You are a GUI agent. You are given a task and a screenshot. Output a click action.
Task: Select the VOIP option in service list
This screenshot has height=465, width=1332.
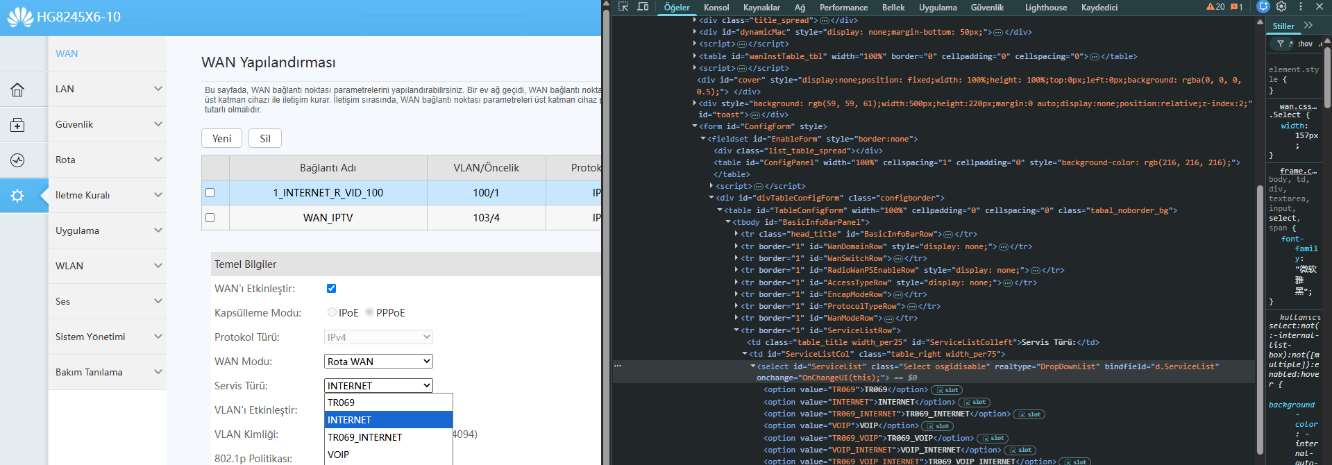[389, 455]
